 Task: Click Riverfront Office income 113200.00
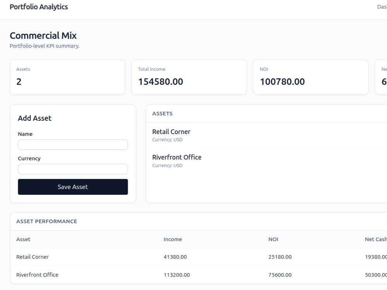(176, 275)
